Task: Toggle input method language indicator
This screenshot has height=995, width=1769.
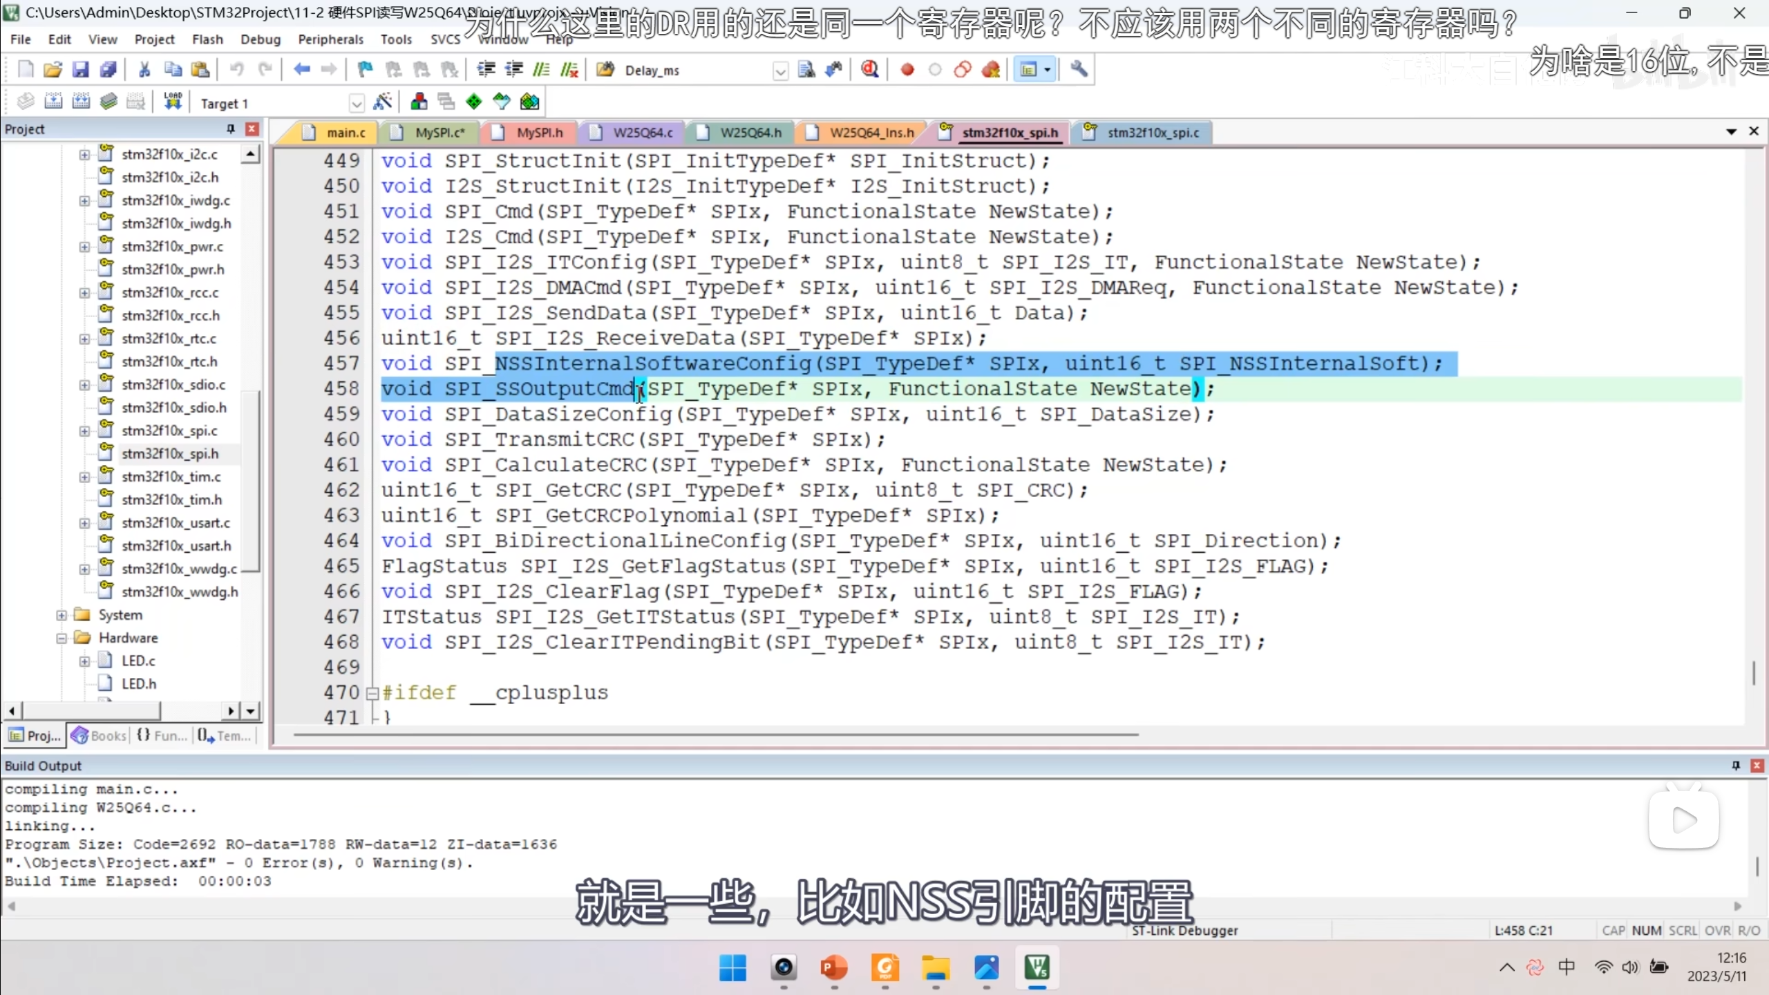Action: (1566, 967)
